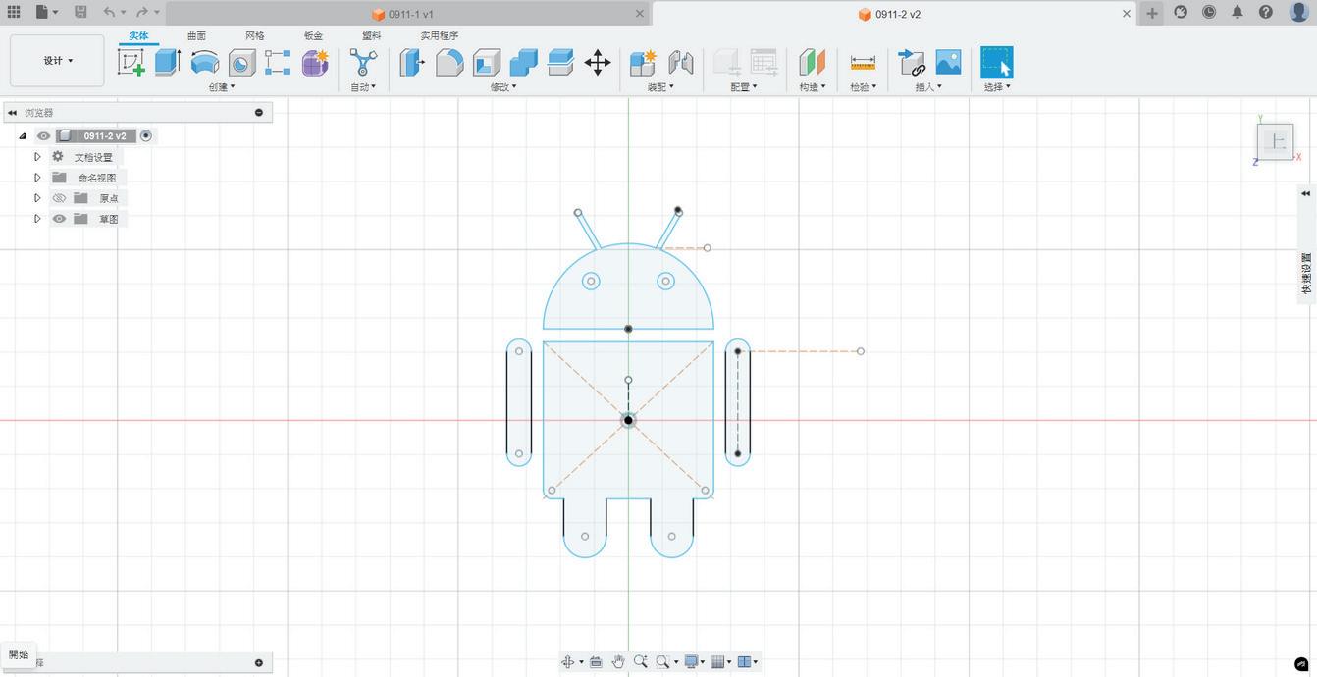Click the Zoom magnifier with plus
Image resolution: width=1317 pixels, height=677 pixels.
641,661
